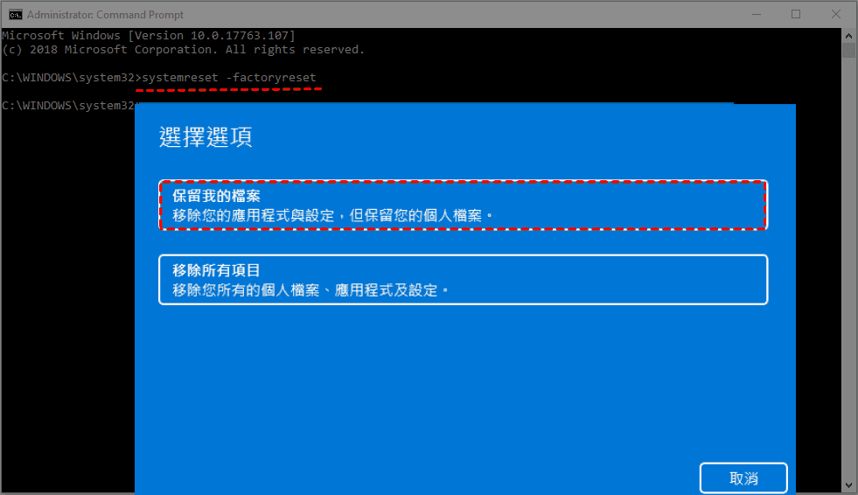Click the console scrollbar thumb
Image resolution: width=858 pixels, height=495 pixels.
[848, 51]
